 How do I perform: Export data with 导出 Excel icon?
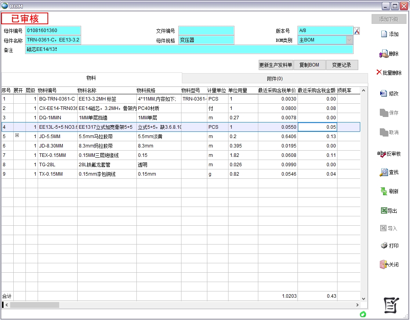[384, 211]
